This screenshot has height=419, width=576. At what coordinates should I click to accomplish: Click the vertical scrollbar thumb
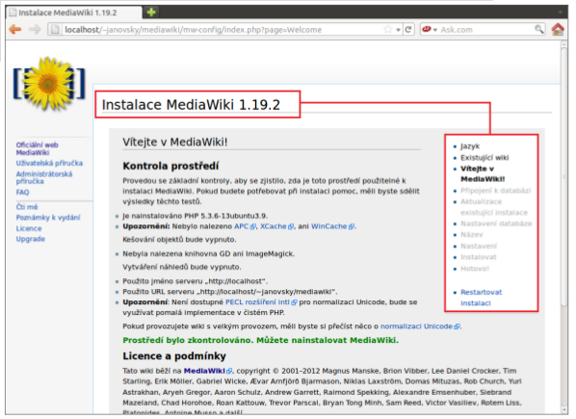563,176
